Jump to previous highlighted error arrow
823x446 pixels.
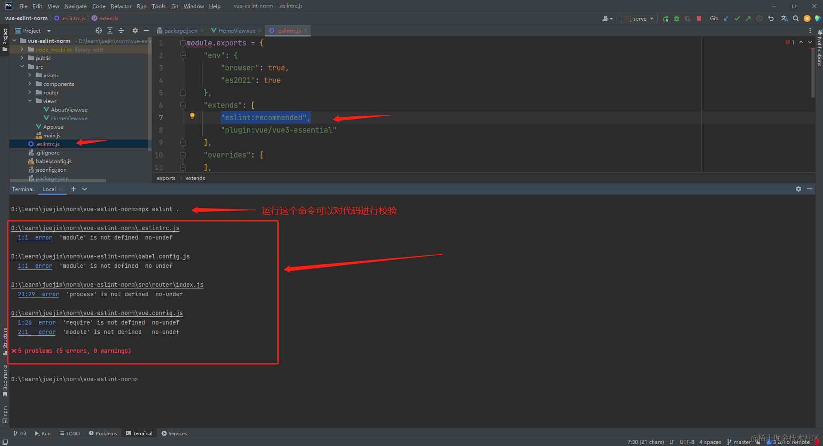click(801, 42)
